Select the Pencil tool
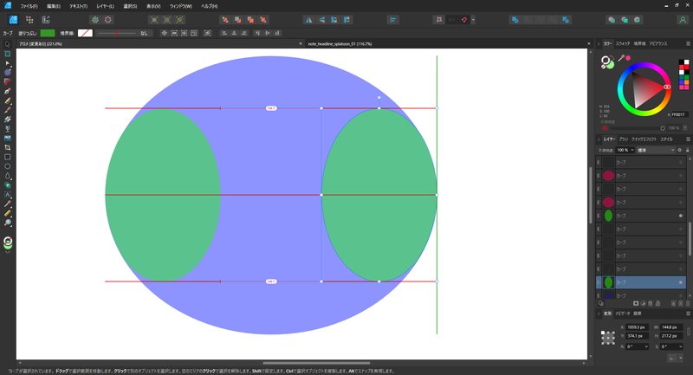Viewport: 693px width, 375px height. (8, 100)
